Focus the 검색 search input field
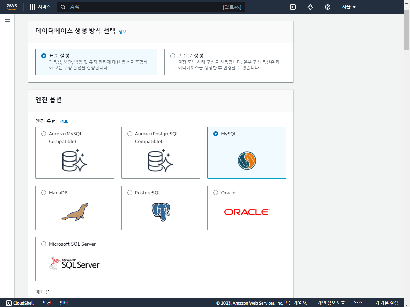Image resolution: width=410 pixels, height=307 pixels. (151, 7)
